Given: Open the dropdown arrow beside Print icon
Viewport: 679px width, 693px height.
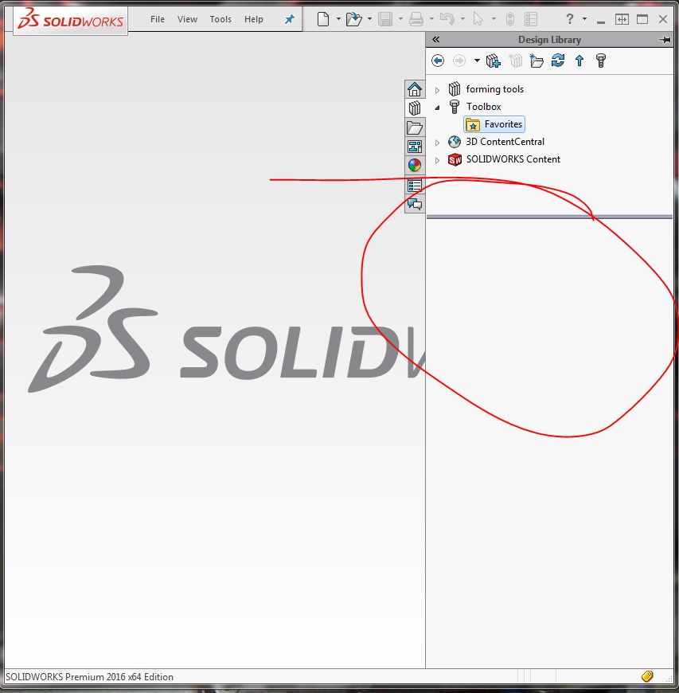Looking at the screenshot, I should pyautogui.click(x=431, y=19).
